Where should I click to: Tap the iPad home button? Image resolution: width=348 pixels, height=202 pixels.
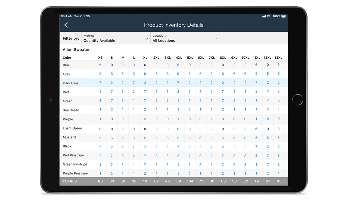coord(297,100)
